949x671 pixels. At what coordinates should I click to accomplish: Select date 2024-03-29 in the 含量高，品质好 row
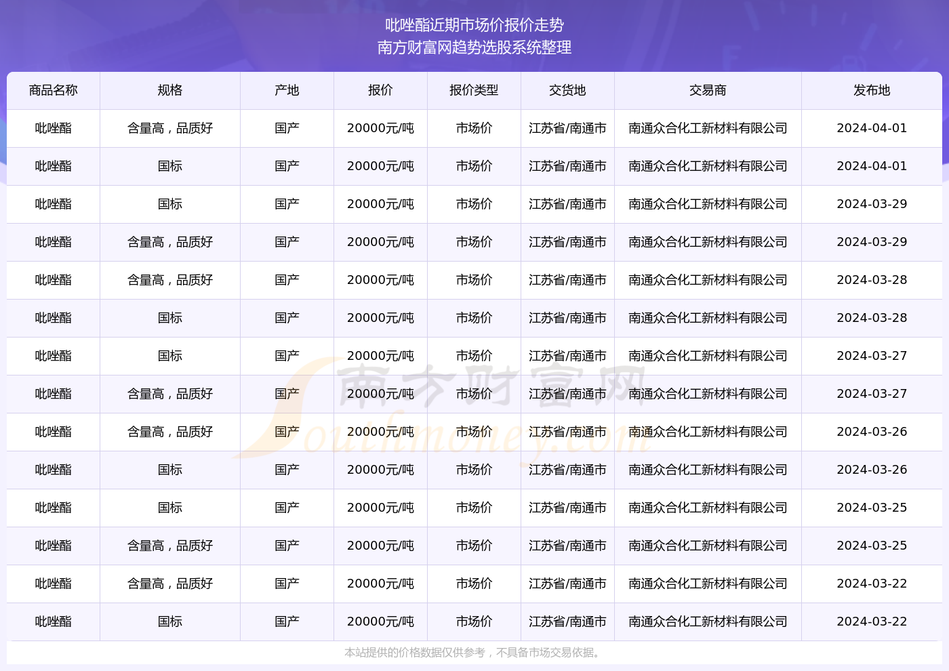pyautogui.click(x=872, y=242)
